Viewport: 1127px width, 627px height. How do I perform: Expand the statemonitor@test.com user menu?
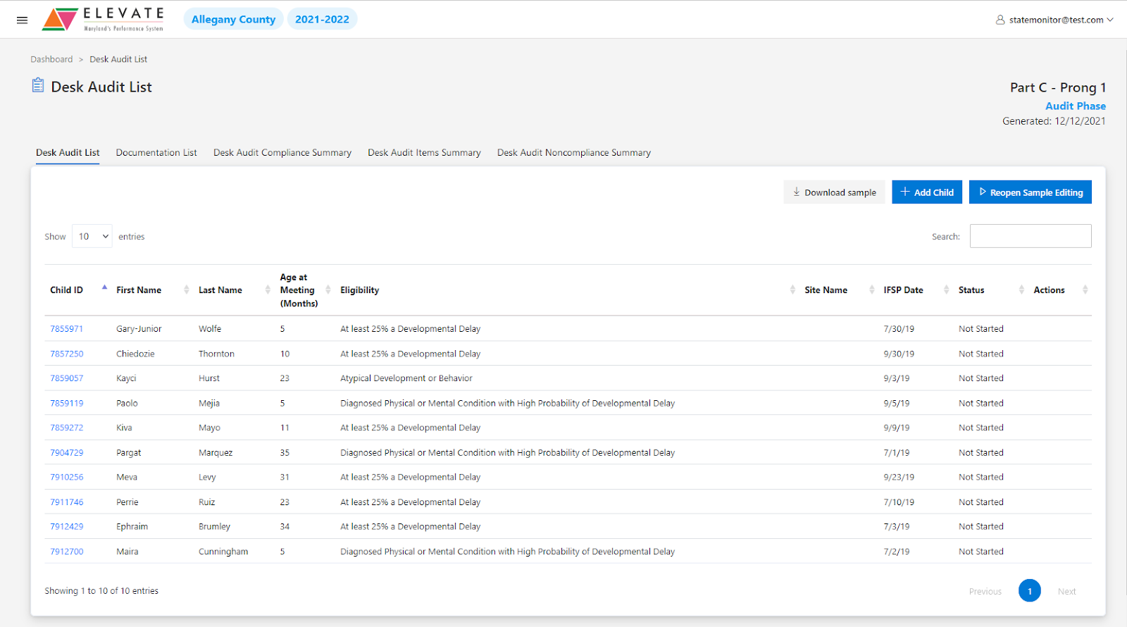(1054, 20)
